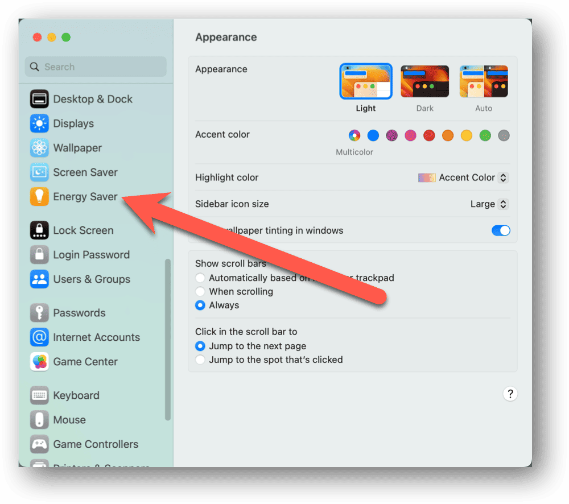
Task: Go to Displays label in sidebar
Action: pyautogui.click(x=73, y=124)
